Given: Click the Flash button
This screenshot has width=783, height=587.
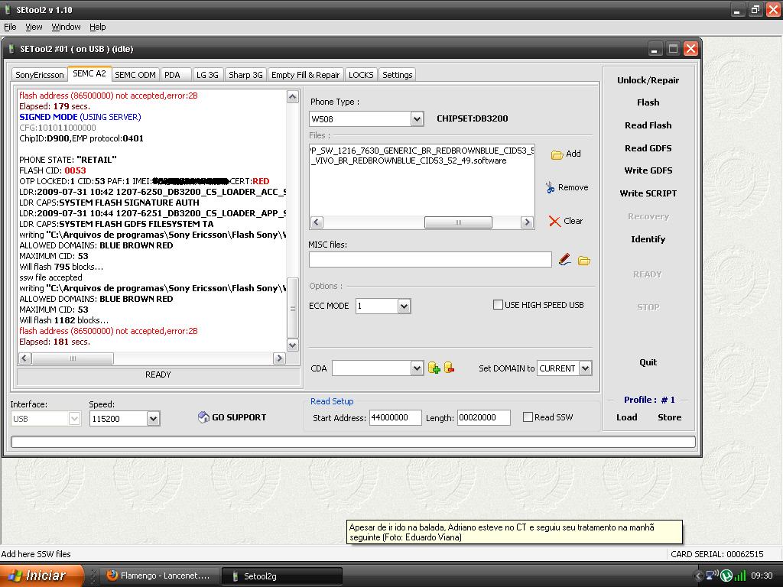Looking at the screenshot, I should [x=648, y=102].
